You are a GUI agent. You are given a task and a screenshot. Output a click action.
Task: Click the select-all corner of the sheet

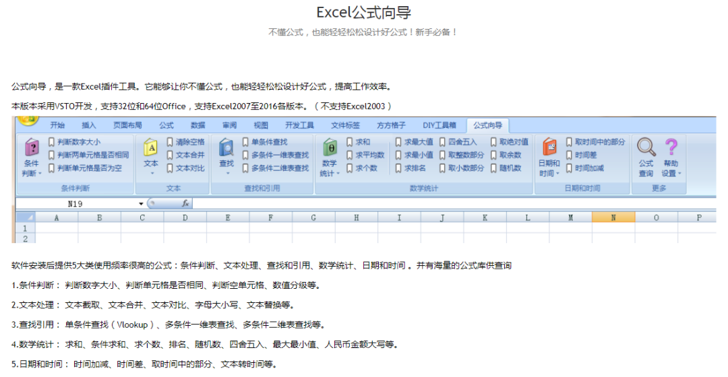(x=26, y=217)
